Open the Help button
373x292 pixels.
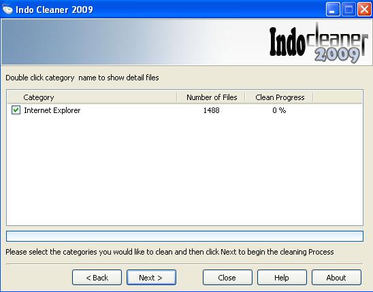[x=282, y=277]
